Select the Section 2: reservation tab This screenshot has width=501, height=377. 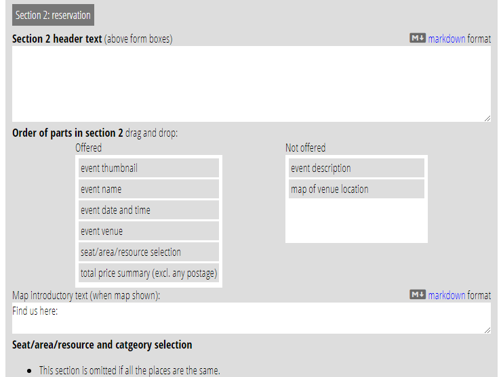(53, 15)
